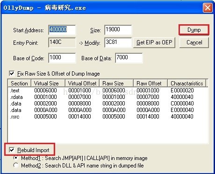This screenshot has height=174, width=215.
Task: Focus the Start Address field
Action: 62,30
